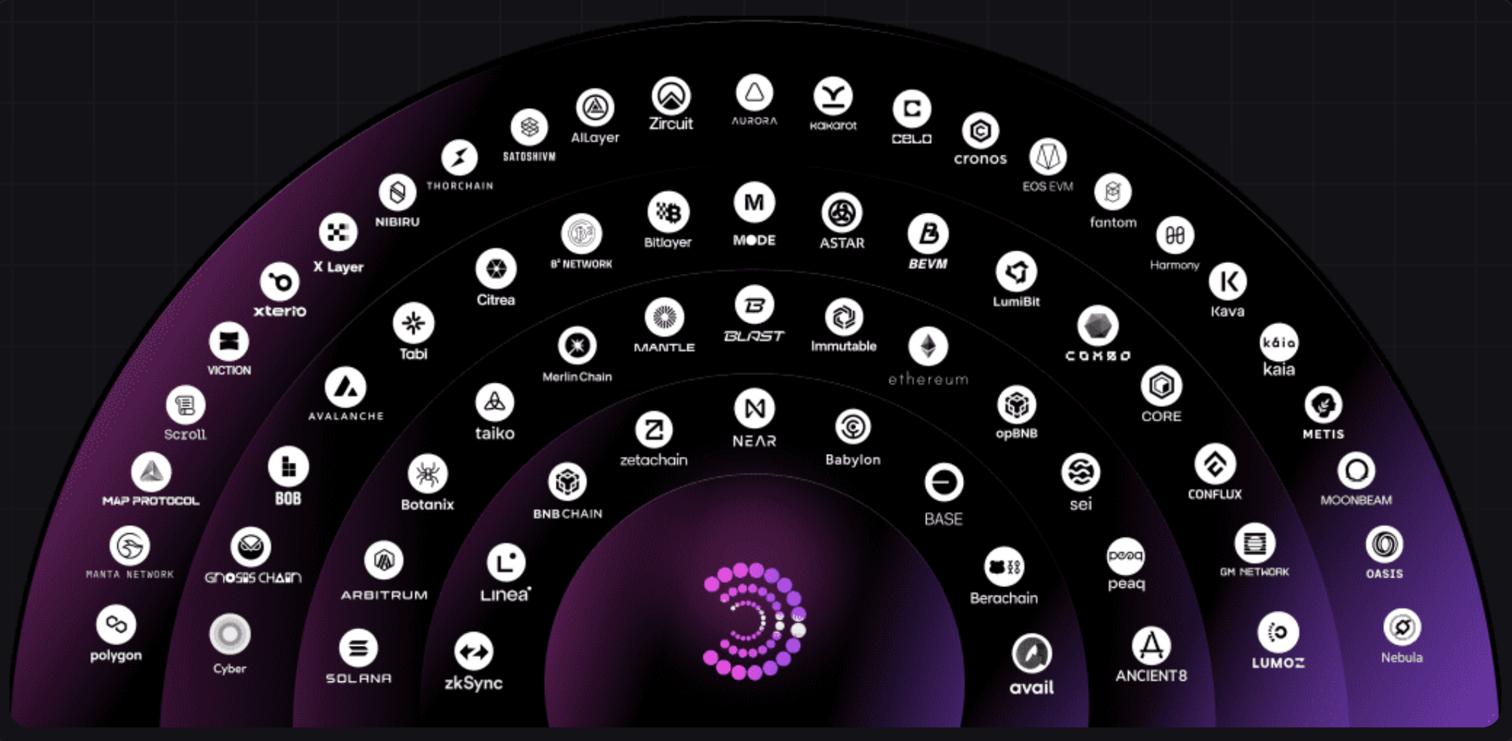Click the Kava K icon
Viewport: 1512px width, 741px height.
(x=1227, y=282)
